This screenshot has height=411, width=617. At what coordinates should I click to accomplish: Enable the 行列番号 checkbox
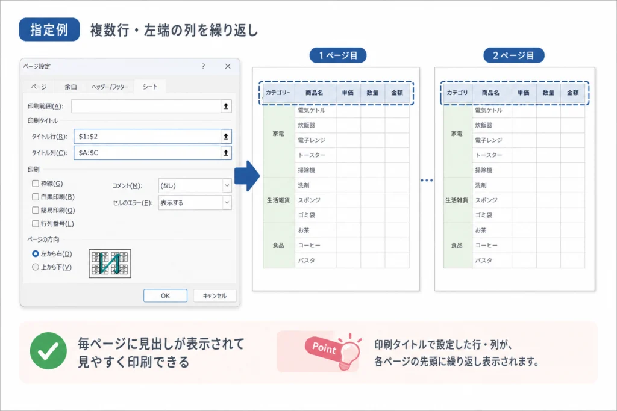[36, 224]
